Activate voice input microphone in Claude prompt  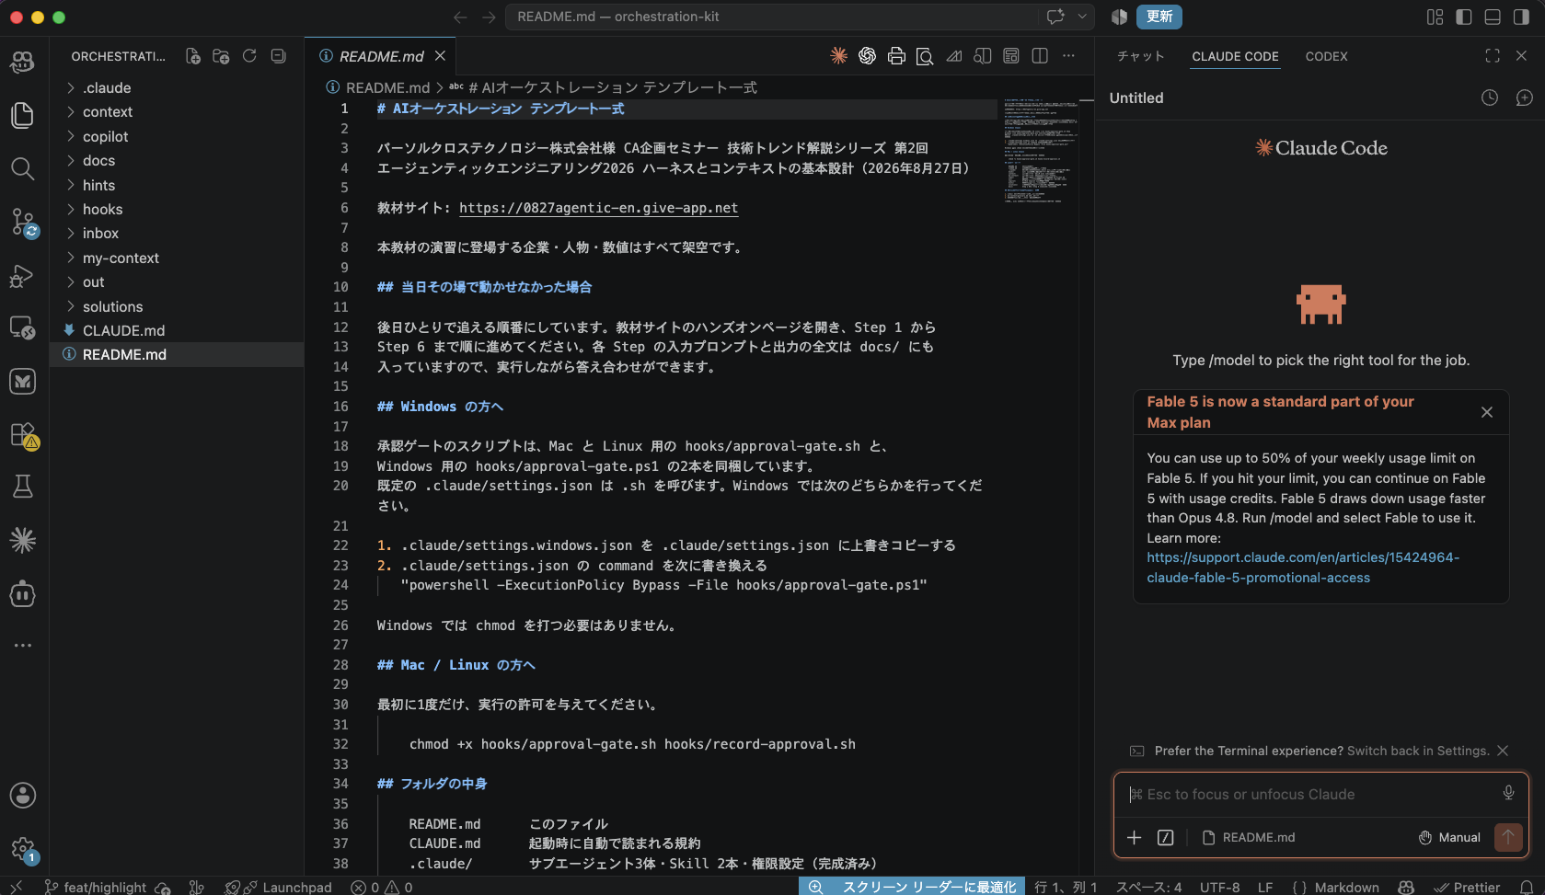tap(1508, 793)
